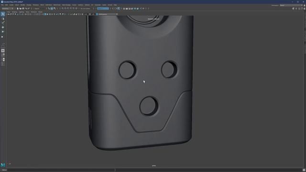Viewport: 306px width, 172px height.
Task: Toggle the Modeling Toolkit sidebar icon
Action: pyautogui.click(x=293, y=9)
